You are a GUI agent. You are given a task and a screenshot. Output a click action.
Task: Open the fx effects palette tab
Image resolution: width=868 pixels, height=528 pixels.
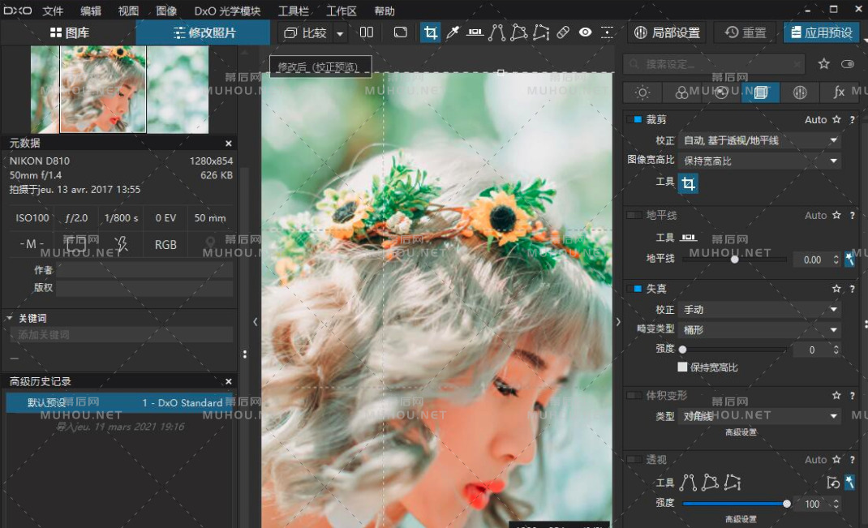tap(840, 92)
